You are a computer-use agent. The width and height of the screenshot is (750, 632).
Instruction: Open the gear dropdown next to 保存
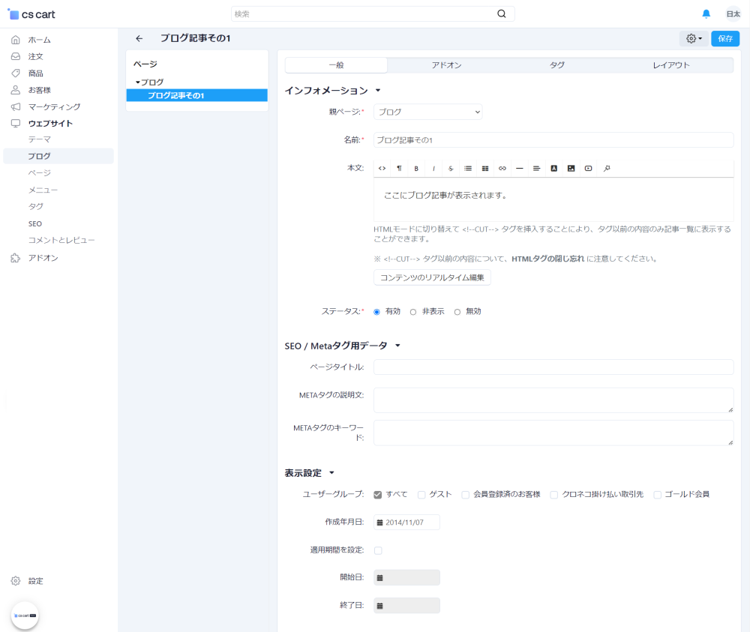(x=694, y=38)
